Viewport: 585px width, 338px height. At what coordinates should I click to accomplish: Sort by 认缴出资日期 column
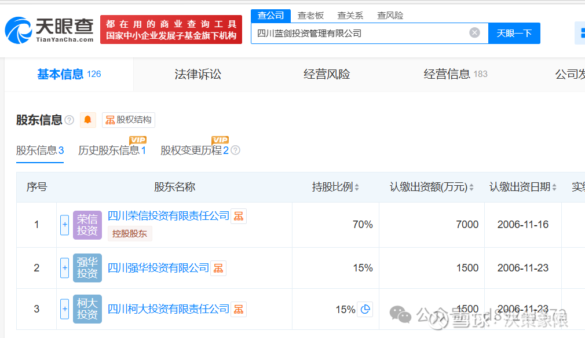(x=554, y=188)
